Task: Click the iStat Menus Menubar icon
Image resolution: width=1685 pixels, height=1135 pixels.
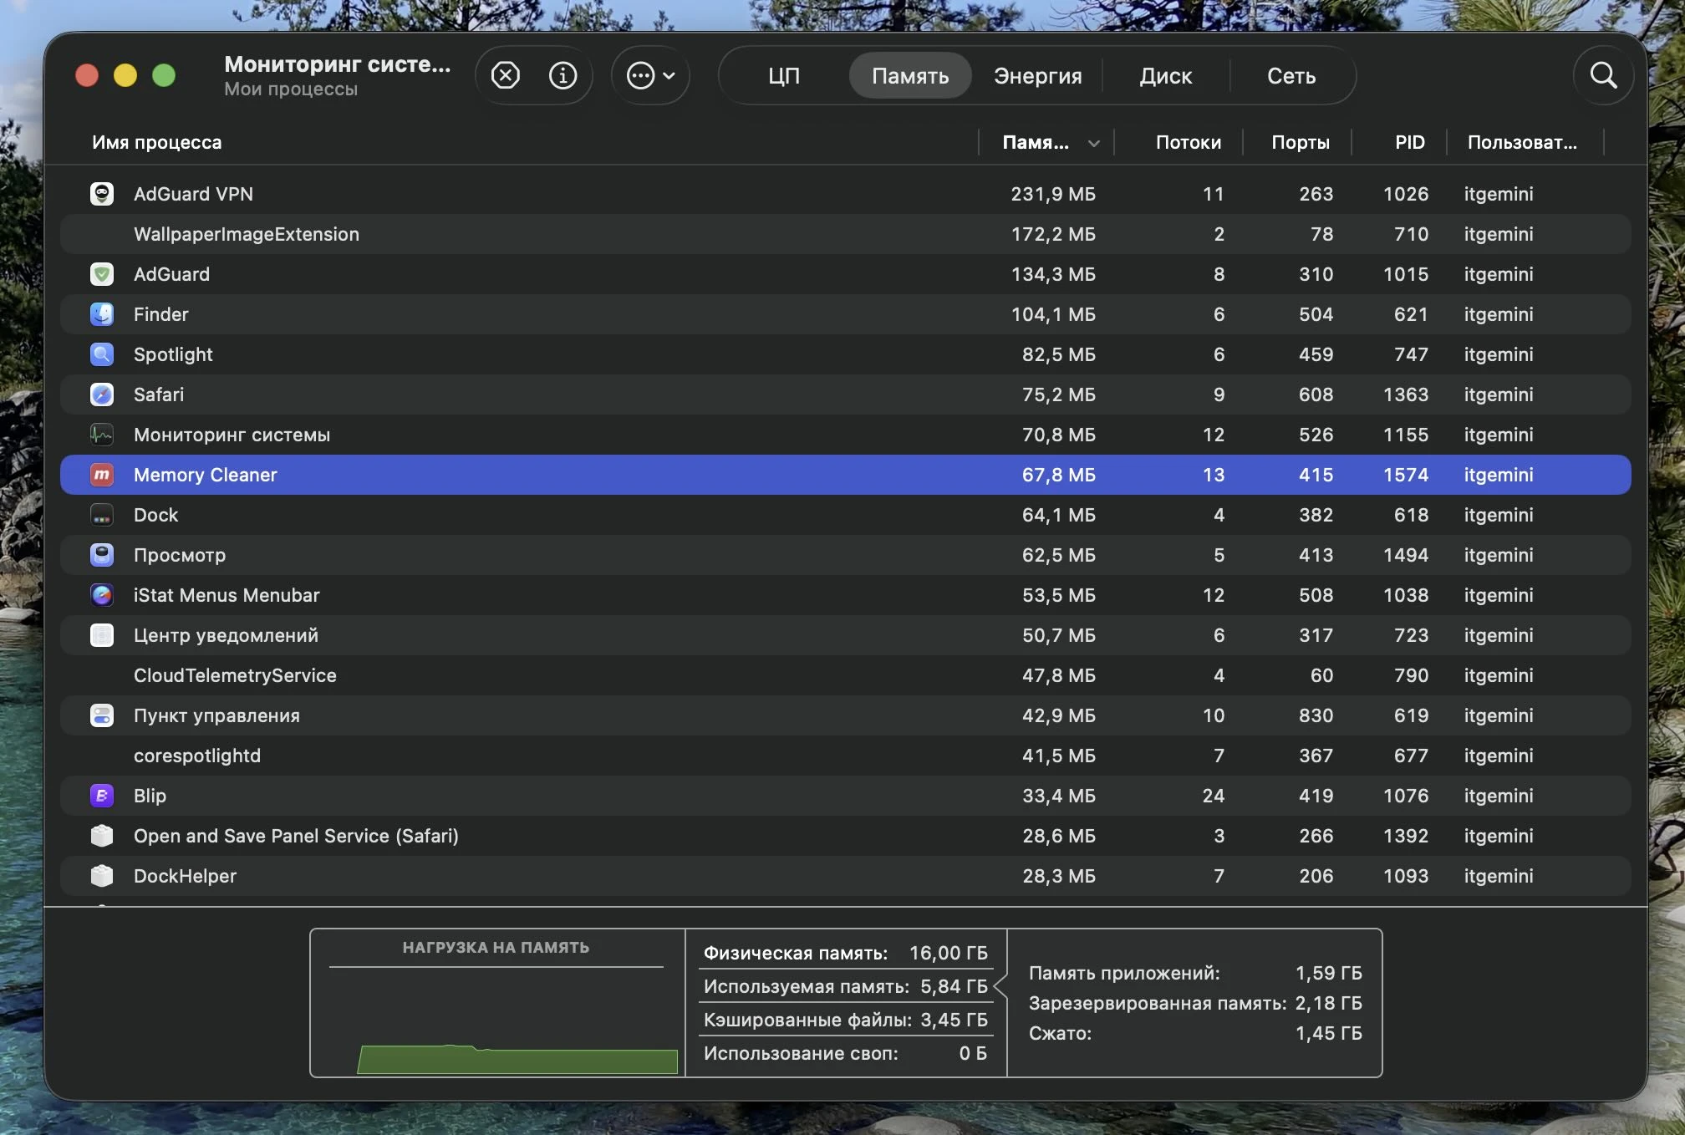Action: (x=102, y=595)
